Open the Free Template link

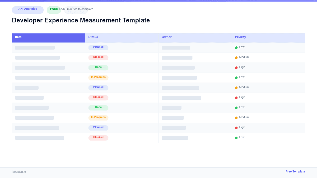point(295,171)
